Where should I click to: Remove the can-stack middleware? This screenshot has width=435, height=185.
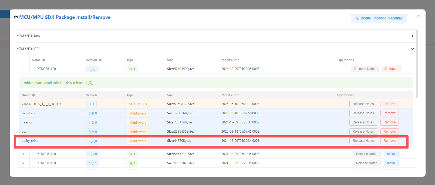tap(389, 113)
